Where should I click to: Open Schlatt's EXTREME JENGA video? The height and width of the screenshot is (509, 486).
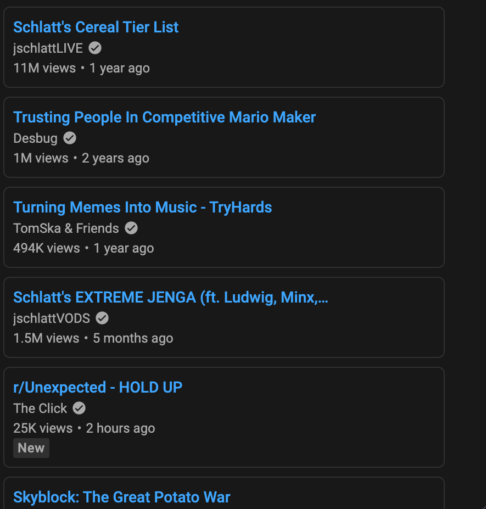click(170, 298)
